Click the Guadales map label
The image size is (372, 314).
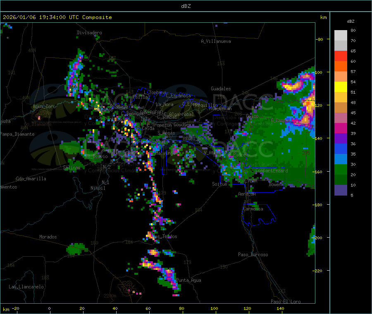(x=221, y=89)
